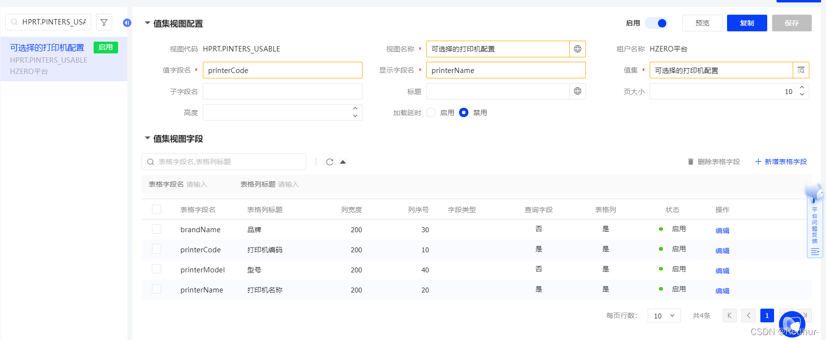Open the 平台问题反馈 floating widget
The width and height of the screenshot is (826, 340).
pos(814,220)
